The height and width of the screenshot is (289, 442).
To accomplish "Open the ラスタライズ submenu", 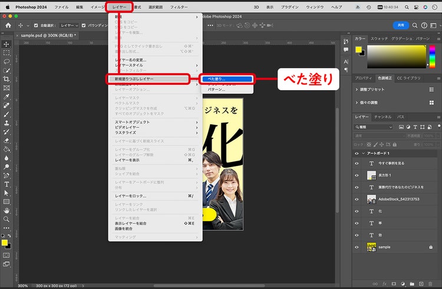I will click(x=156, y=132).
